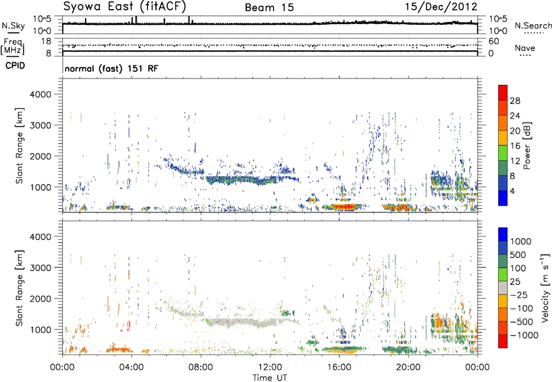The width and height of the screenshot is (552, 382).
Task: Click the '04:00' time axis tick label
Action: pos(131,368)
